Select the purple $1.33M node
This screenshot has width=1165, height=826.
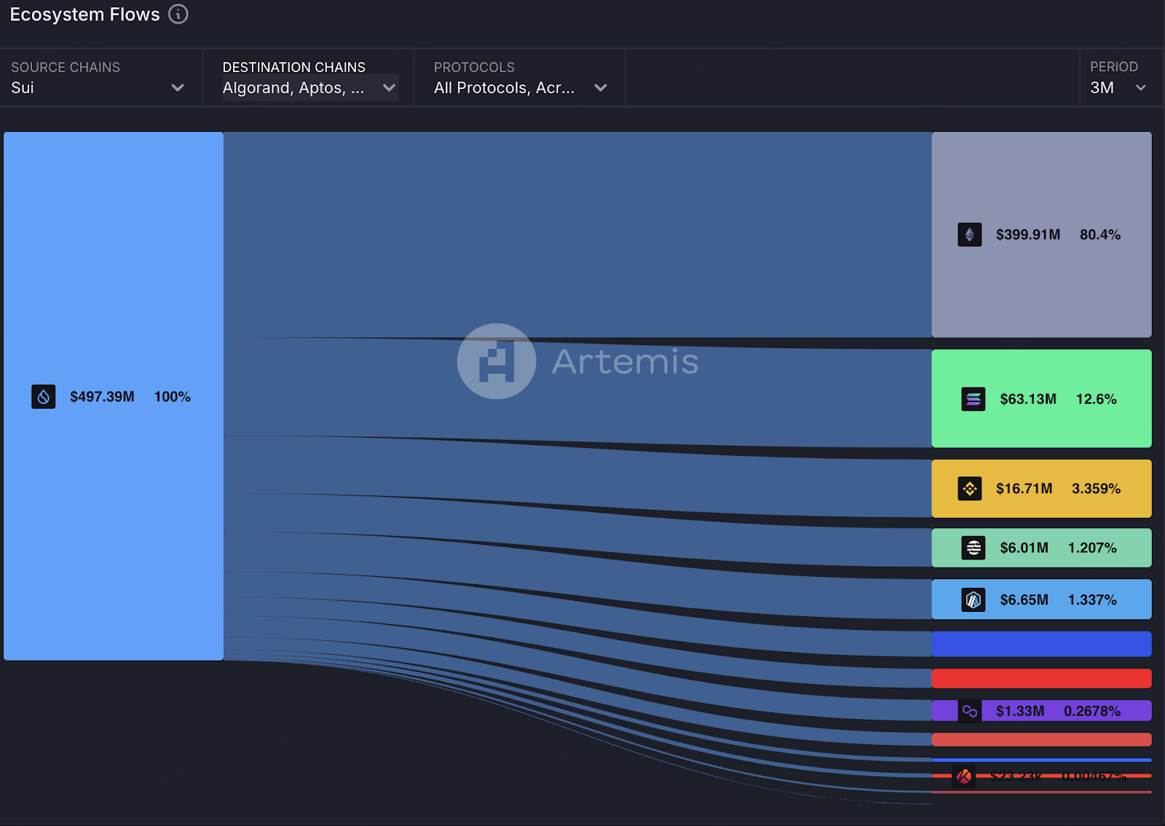(1042, 711)
